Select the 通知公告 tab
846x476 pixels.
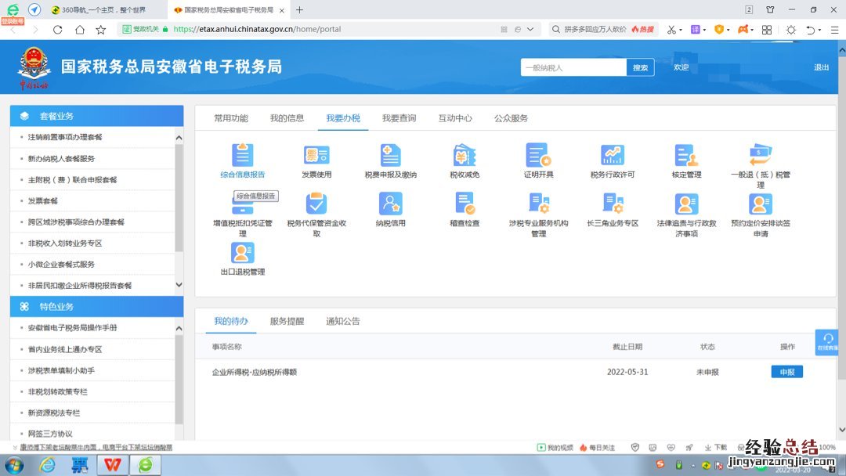[x=343, y=321]
